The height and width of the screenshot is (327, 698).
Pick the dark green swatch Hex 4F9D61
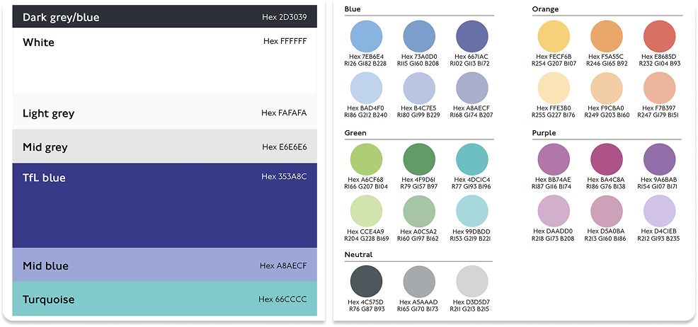(420, 159)
